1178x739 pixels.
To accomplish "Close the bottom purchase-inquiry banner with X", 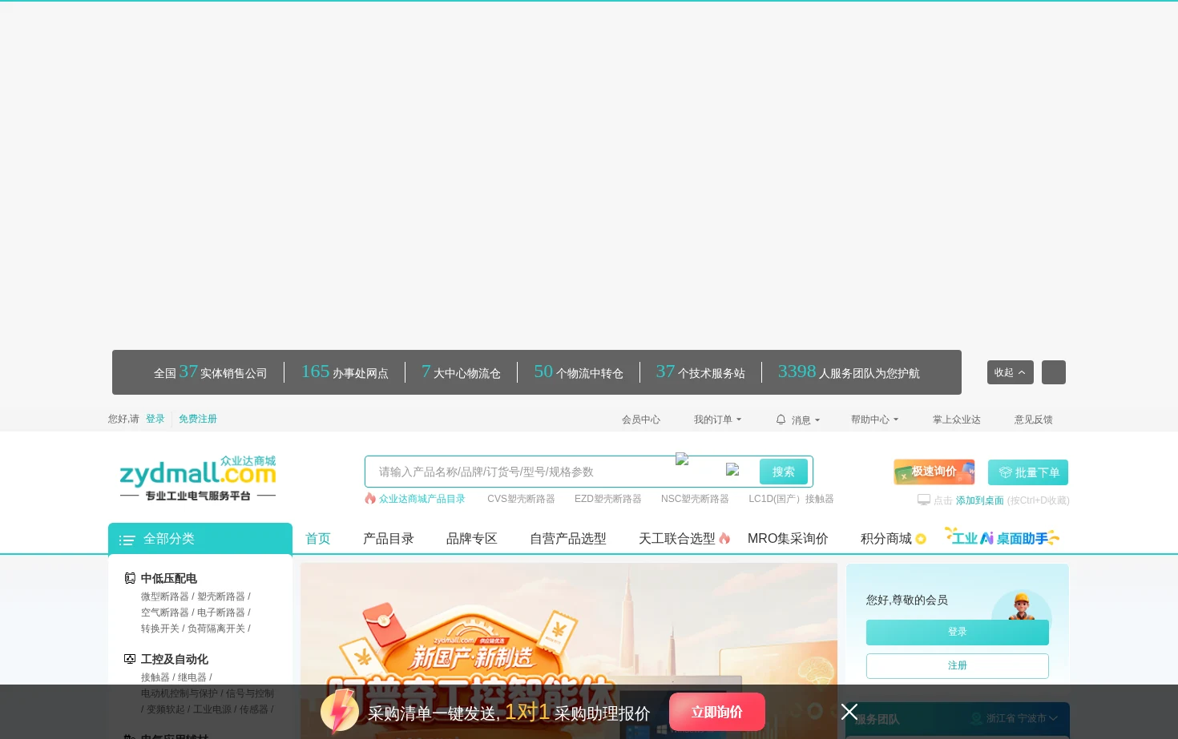I will pyautogui.click(x=849, y=712).
